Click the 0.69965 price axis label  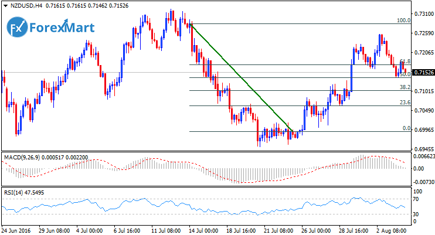click(x=423, y=130)
